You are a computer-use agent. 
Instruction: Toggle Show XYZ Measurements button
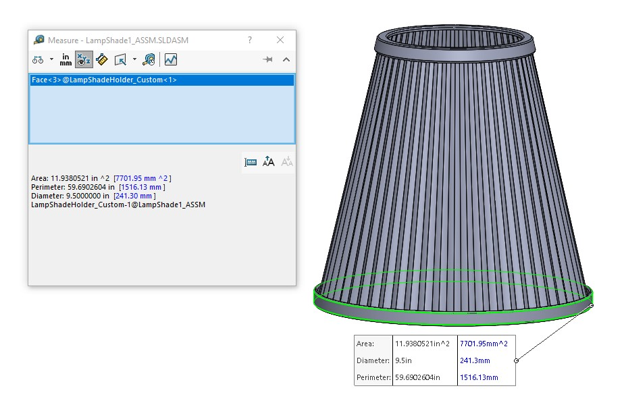(x=84, y=59)
